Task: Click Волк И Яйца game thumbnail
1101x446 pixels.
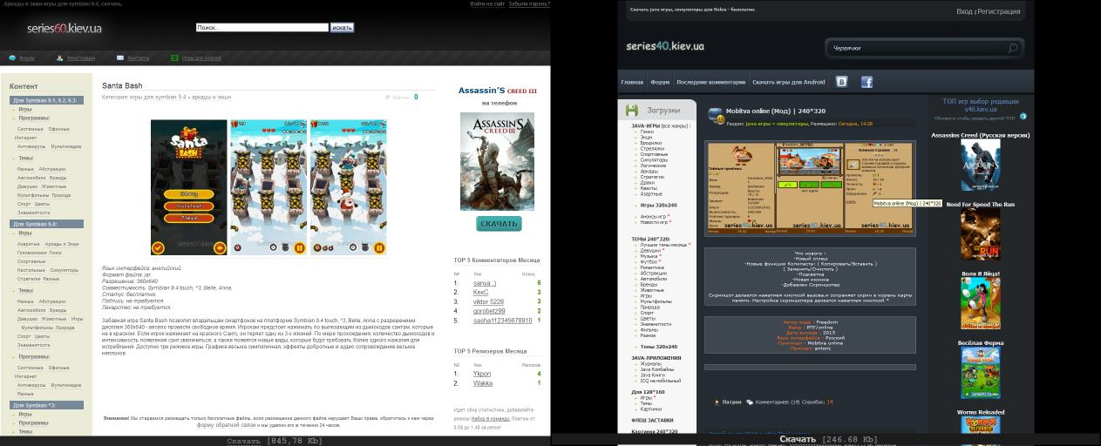Action: click(981, 303)
